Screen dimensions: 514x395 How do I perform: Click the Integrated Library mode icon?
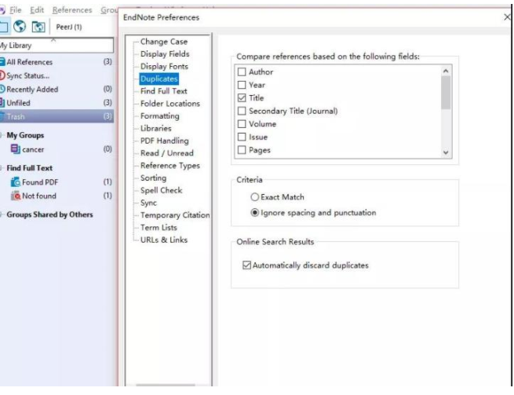tap(38, 27)
